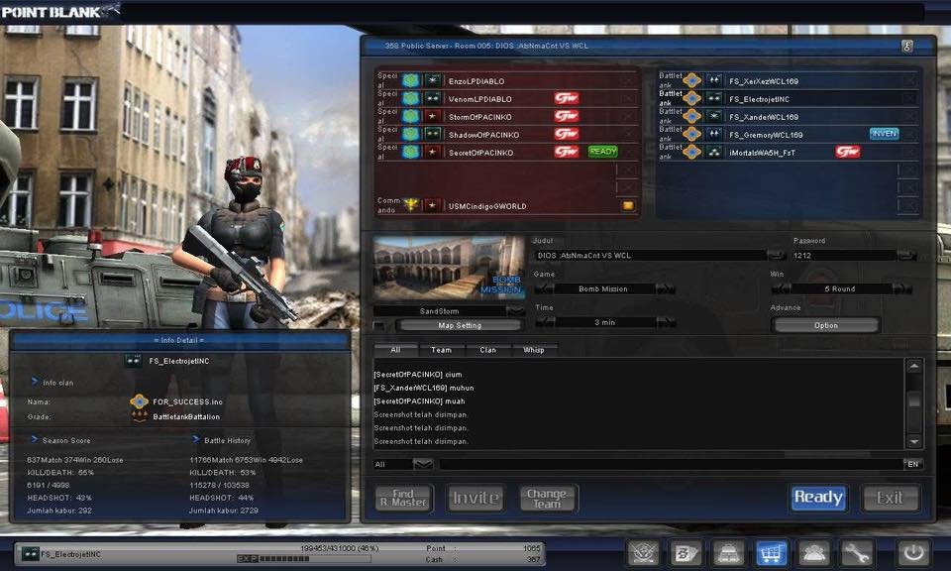This screenshot has height=571, width=951.
Task: Toggle the red team slot box below SecretOfPACINKO
Action: [626, 170]
